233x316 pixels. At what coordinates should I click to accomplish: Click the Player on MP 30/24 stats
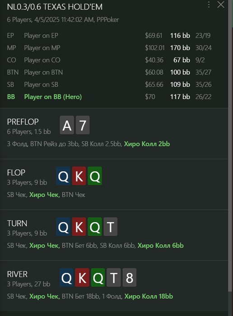click(x=203, y=48)
